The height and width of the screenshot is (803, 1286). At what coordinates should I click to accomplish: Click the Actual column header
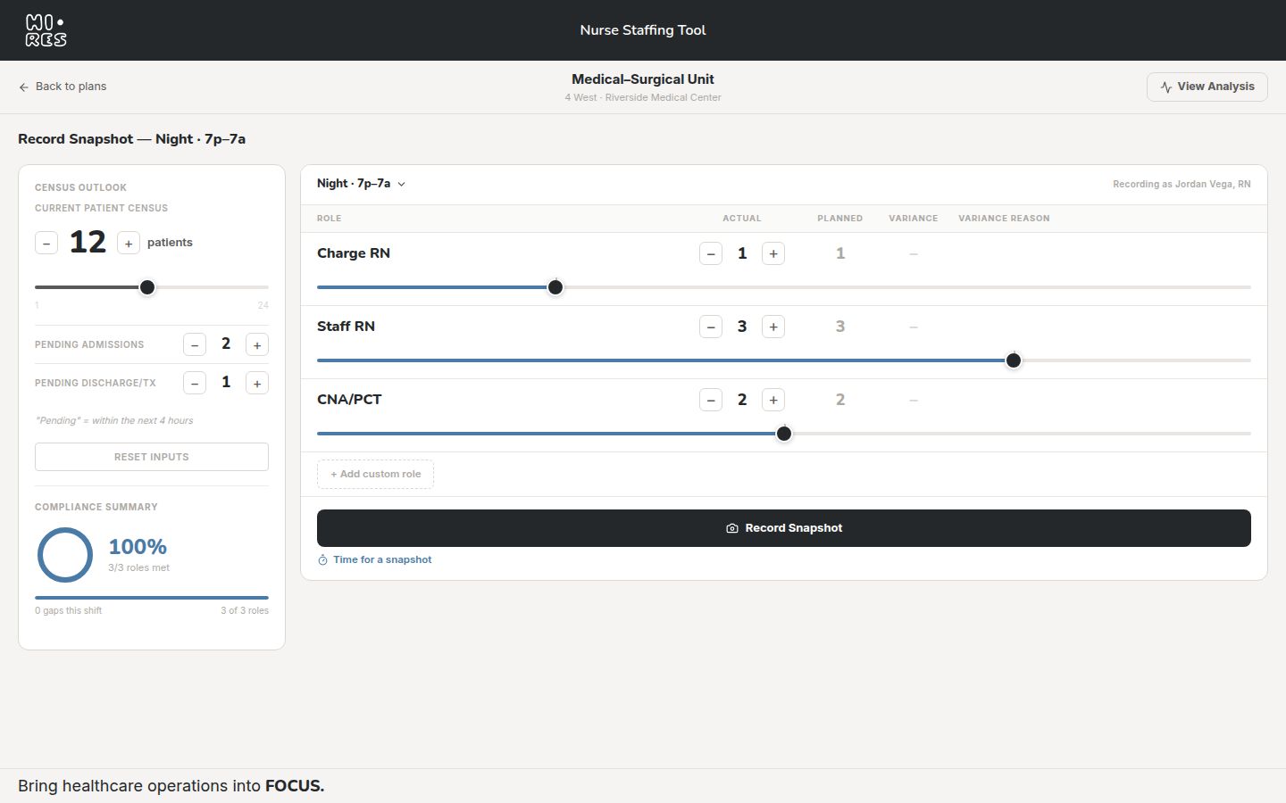point(742,218)
